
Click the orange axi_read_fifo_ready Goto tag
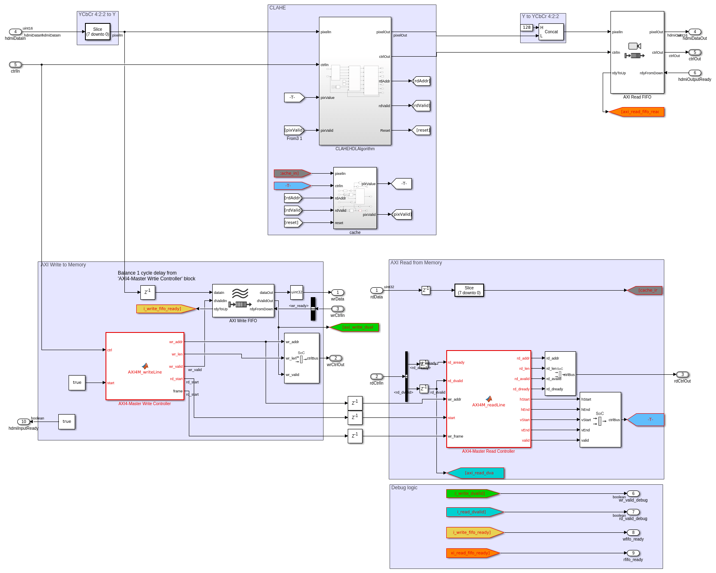pos(636,112)
